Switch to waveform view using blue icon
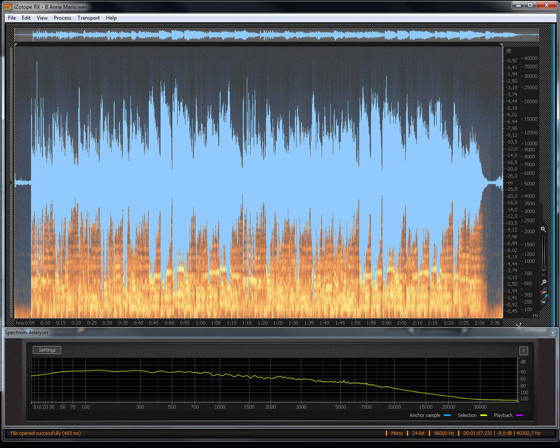Screen dimensions: 560x448 544,301
